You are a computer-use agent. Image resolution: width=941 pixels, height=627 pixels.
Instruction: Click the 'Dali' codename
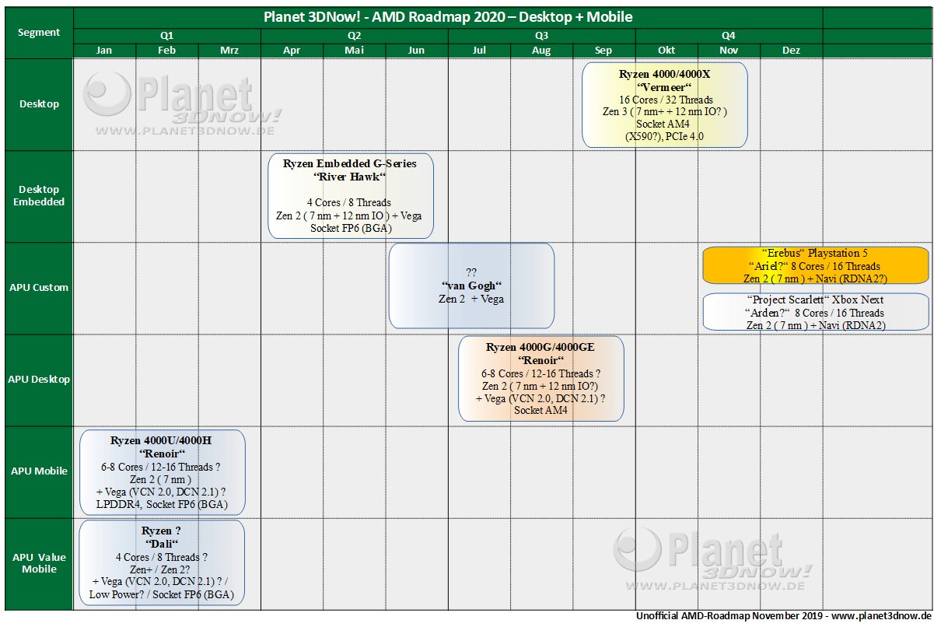(x=160, y=543)
